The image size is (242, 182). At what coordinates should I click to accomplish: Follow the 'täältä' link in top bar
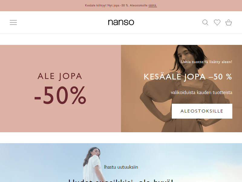click(153, 5)
